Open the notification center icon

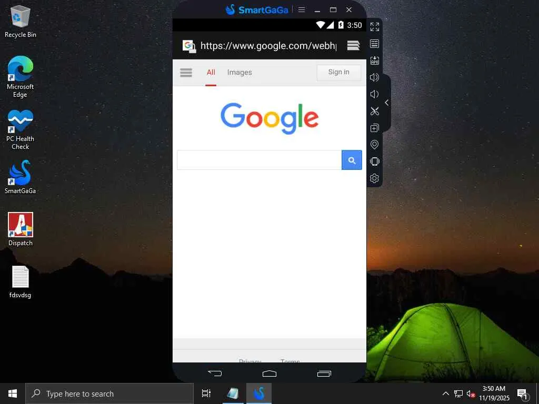click(x=523, y=394)
